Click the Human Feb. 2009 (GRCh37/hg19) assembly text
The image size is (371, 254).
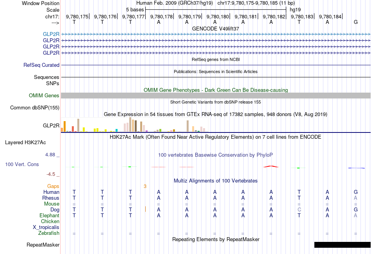point(175,3)
